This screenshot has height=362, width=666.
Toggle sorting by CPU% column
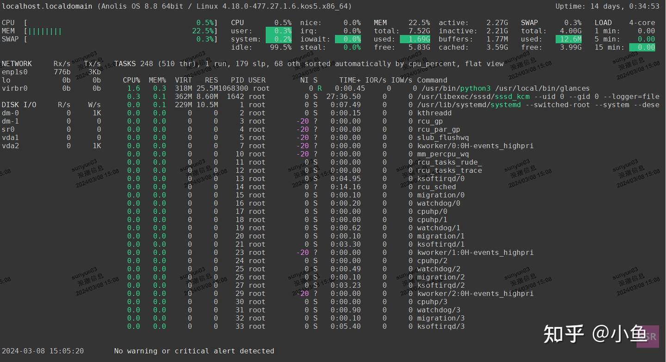[x=132, y=80]
